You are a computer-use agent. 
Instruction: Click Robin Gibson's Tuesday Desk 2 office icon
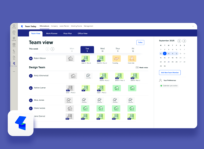pos(86,59)
